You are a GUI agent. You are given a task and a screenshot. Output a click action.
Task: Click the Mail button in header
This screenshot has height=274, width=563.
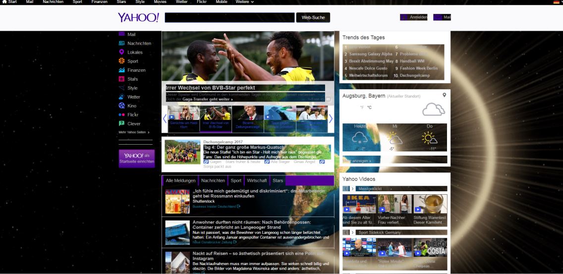(x=442, y=17)
